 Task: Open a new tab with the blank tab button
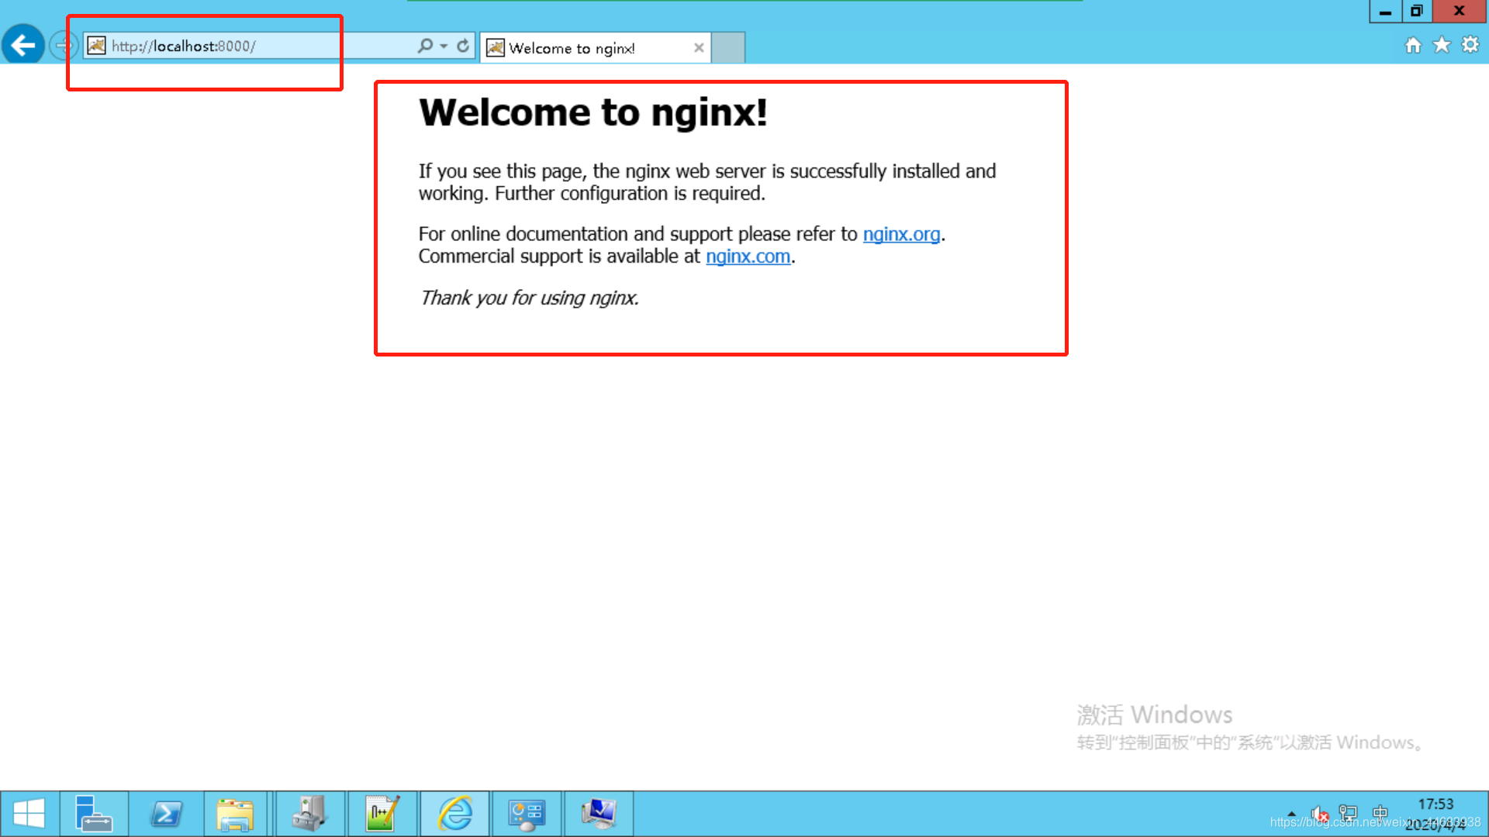728,48
